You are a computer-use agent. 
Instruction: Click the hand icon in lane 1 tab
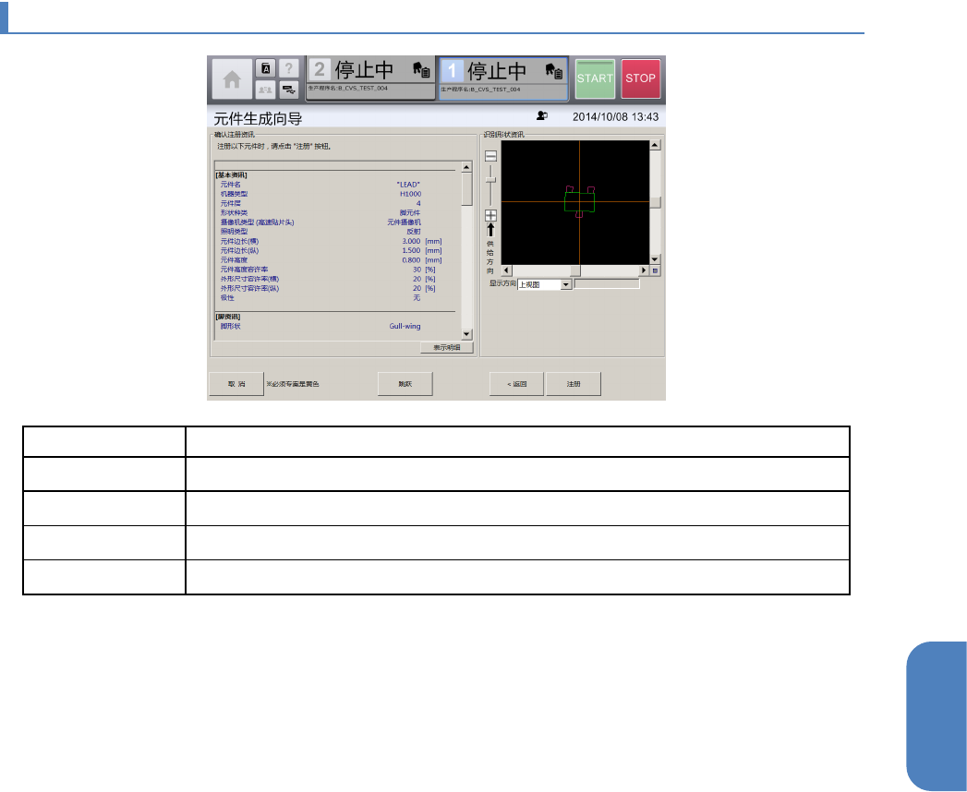554,70
